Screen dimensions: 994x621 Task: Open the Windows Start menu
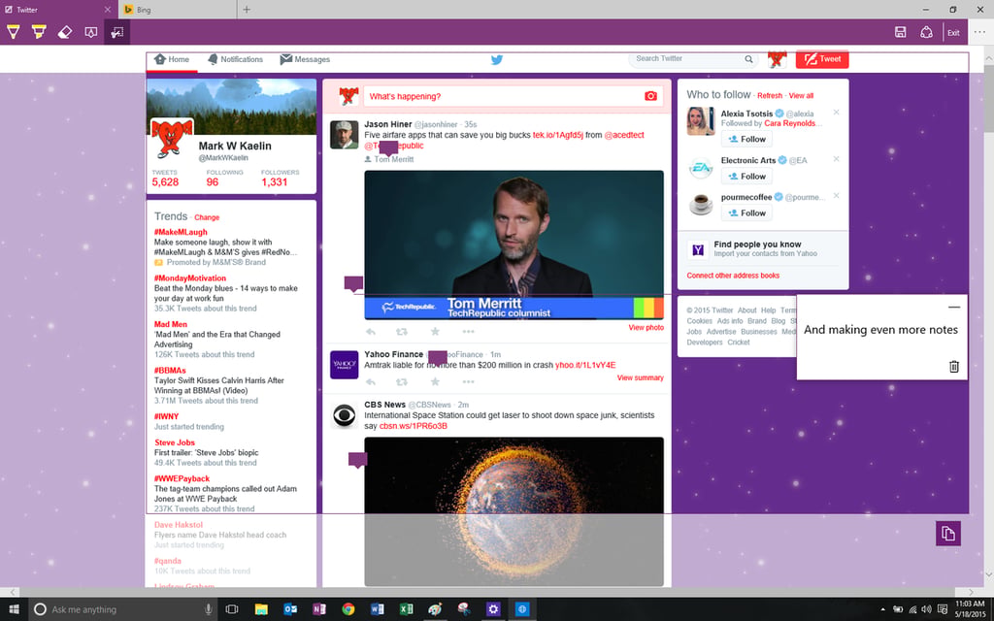[x=14, y=609]
